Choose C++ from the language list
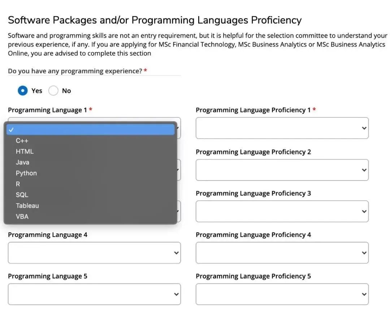This screenshot has height=313, width=390. pos(90,140)
